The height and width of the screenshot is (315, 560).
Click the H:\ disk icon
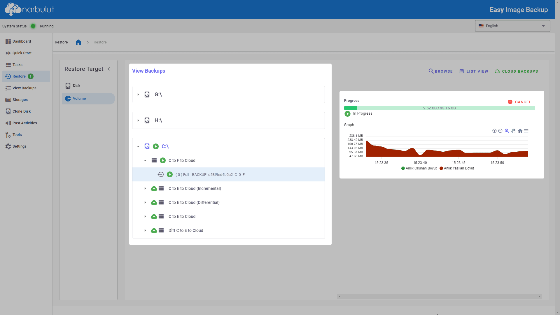(147, 120)
